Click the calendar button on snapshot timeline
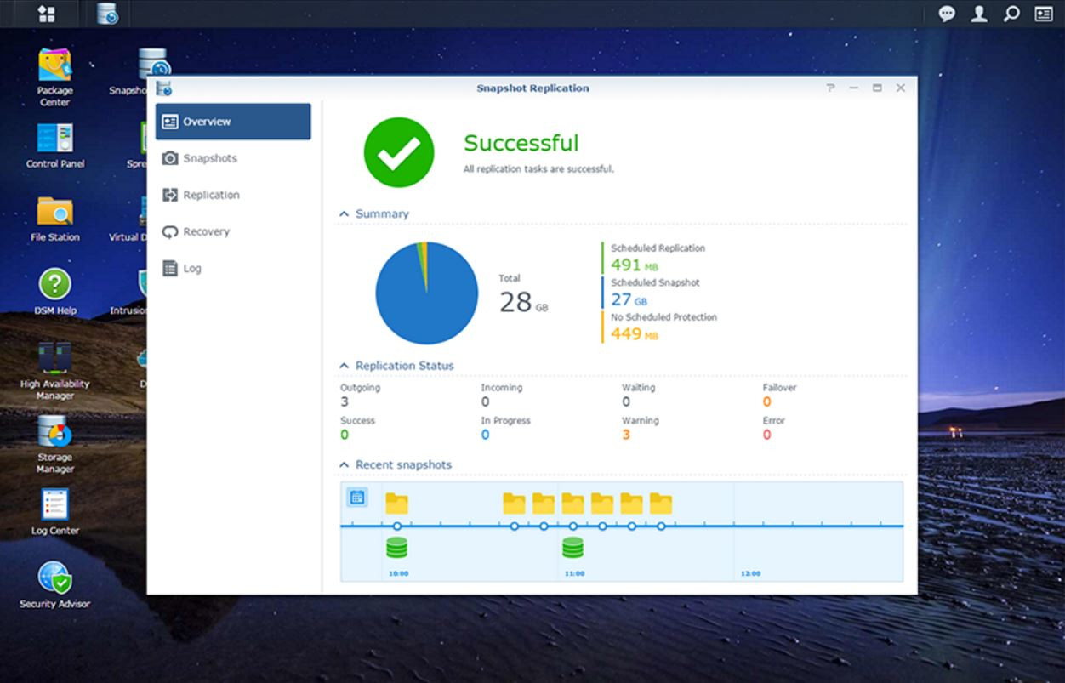The image size is (1065, 683). click(x=357, y=498)
